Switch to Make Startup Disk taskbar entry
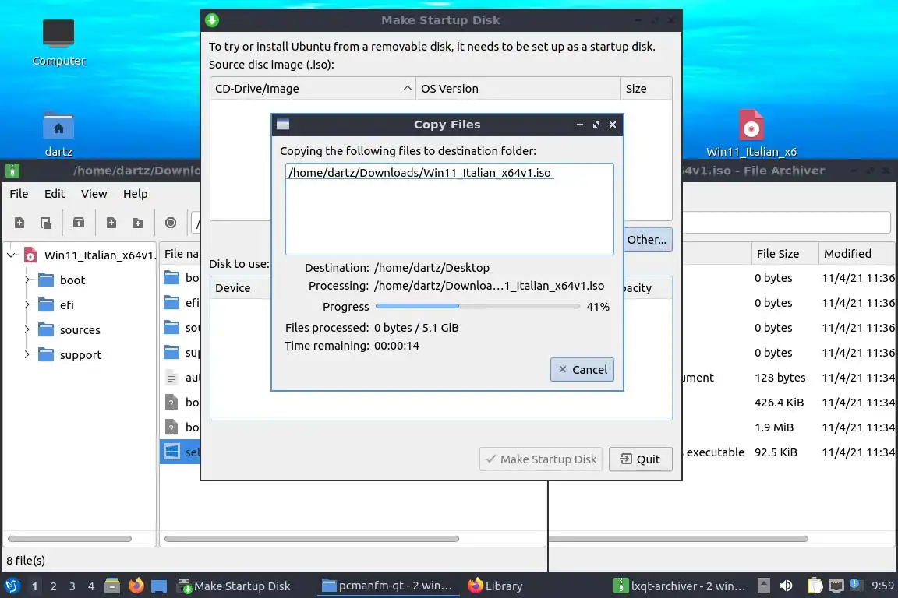Screen dimensions: 898x598 (x=235, y=586)
